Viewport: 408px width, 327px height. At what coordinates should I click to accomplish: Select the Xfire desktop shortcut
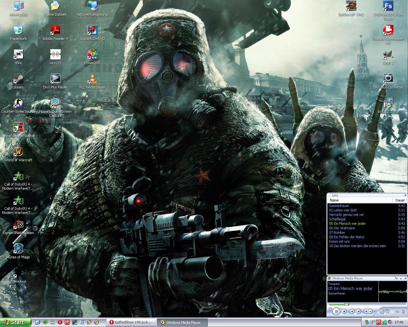18,57
